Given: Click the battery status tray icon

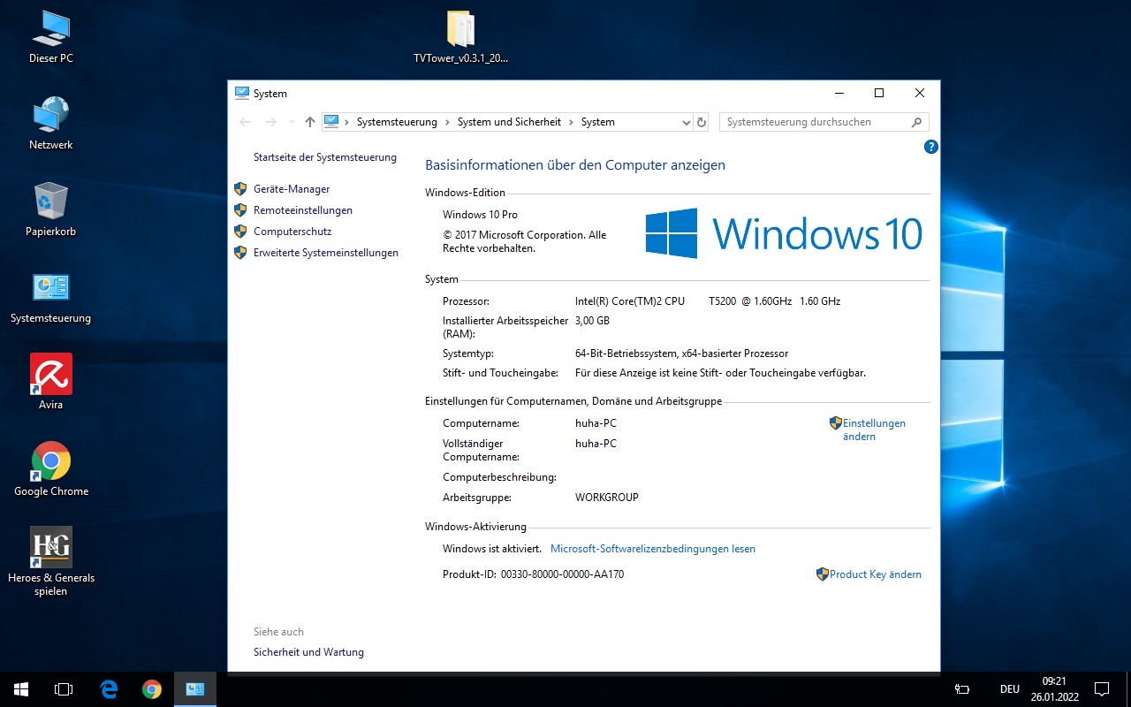Looking at the screenshot, I should (963, 689).
